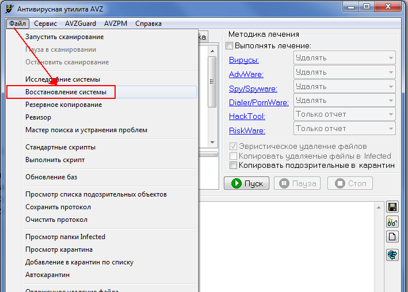The image size is (408, 292).
Task: Choose 'Выполнить скрипт' menu item
Action: (101, 160)
